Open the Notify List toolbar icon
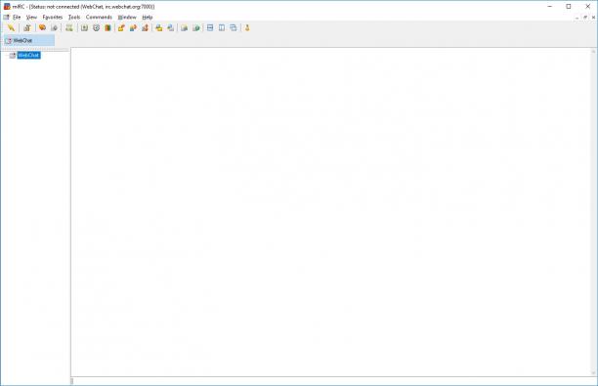Viewport: 598px width, 386px height. (185, 27)
